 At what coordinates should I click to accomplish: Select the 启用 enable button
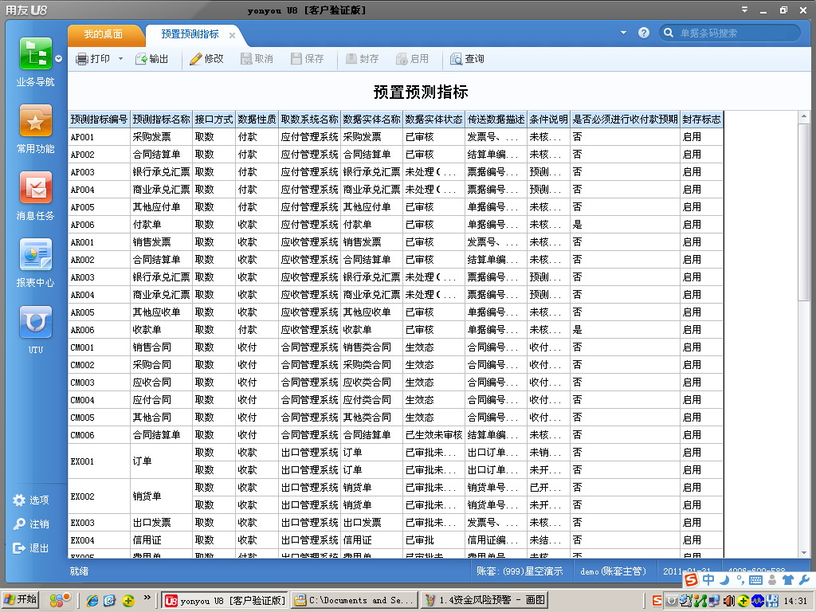click(412, 59)
